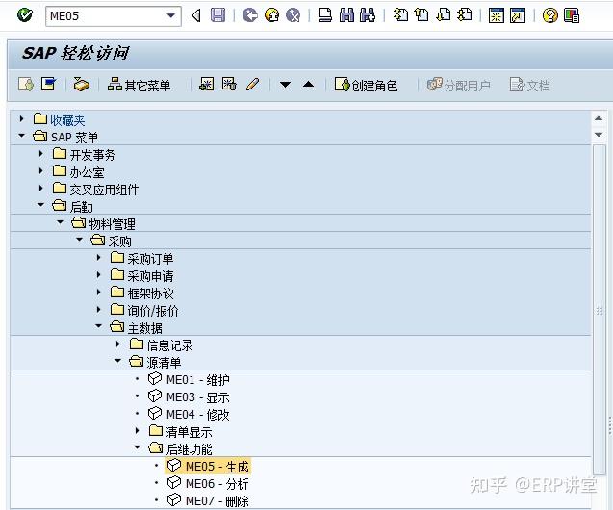Click the Create New Session icon
Screen dimensions: 613x510
497,15
